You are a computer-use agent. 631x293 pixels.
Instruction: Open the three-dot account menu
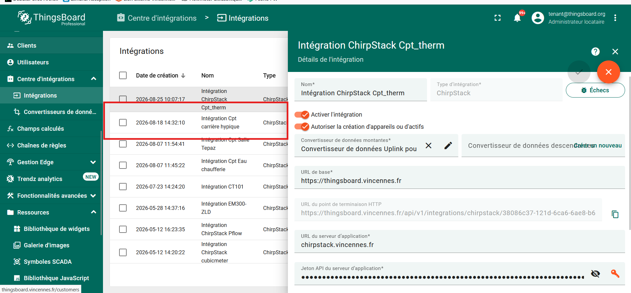[x=615, y=18]
